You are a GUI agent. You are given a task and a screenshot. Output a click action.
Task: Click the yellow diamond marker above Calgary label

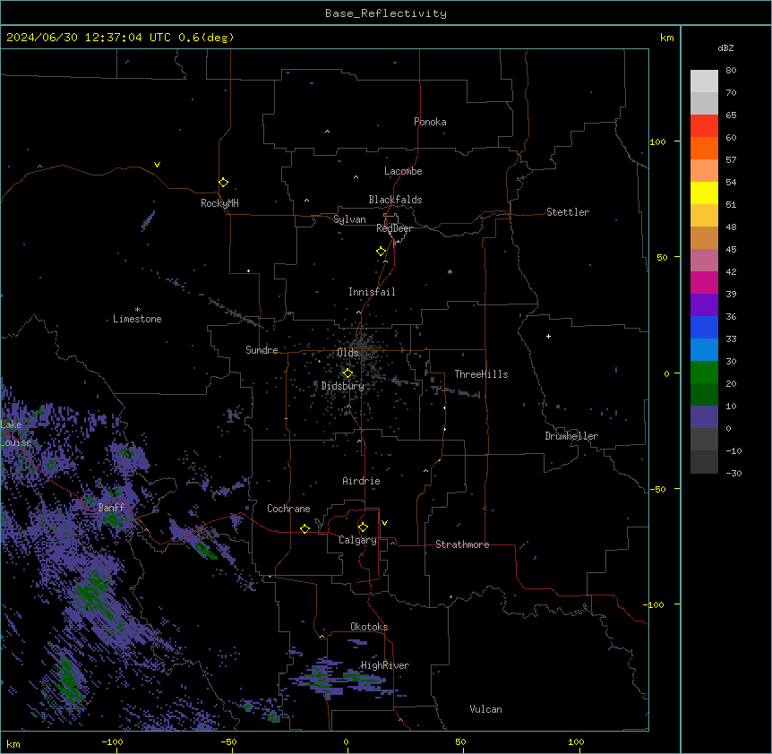[363, 527]
